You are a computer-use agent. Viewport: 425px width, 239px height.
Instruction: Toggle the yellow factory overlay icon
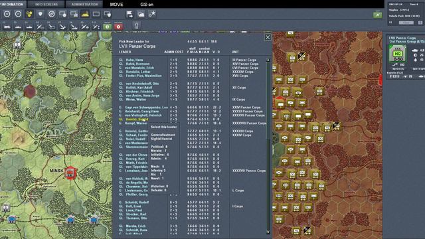coord(85,14)
